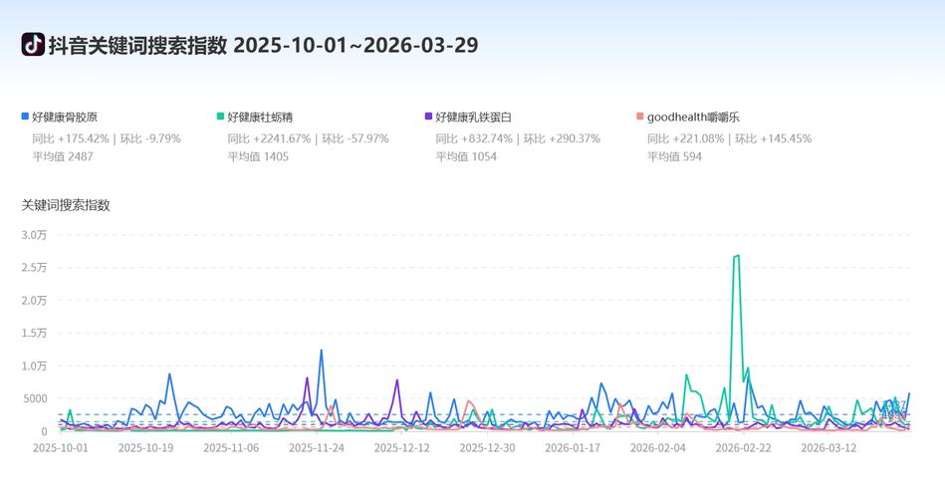This screenshot has width=945, height=498.
Task: Click the 同比 +832.74% | 环比 +290.37% stat
Action: [x=518, y=138]
